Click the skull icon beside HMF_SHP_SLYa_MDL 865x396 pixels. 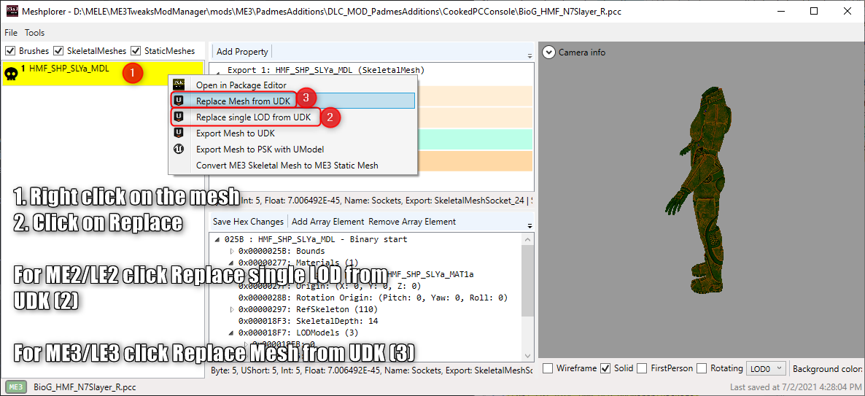point(11,74)
